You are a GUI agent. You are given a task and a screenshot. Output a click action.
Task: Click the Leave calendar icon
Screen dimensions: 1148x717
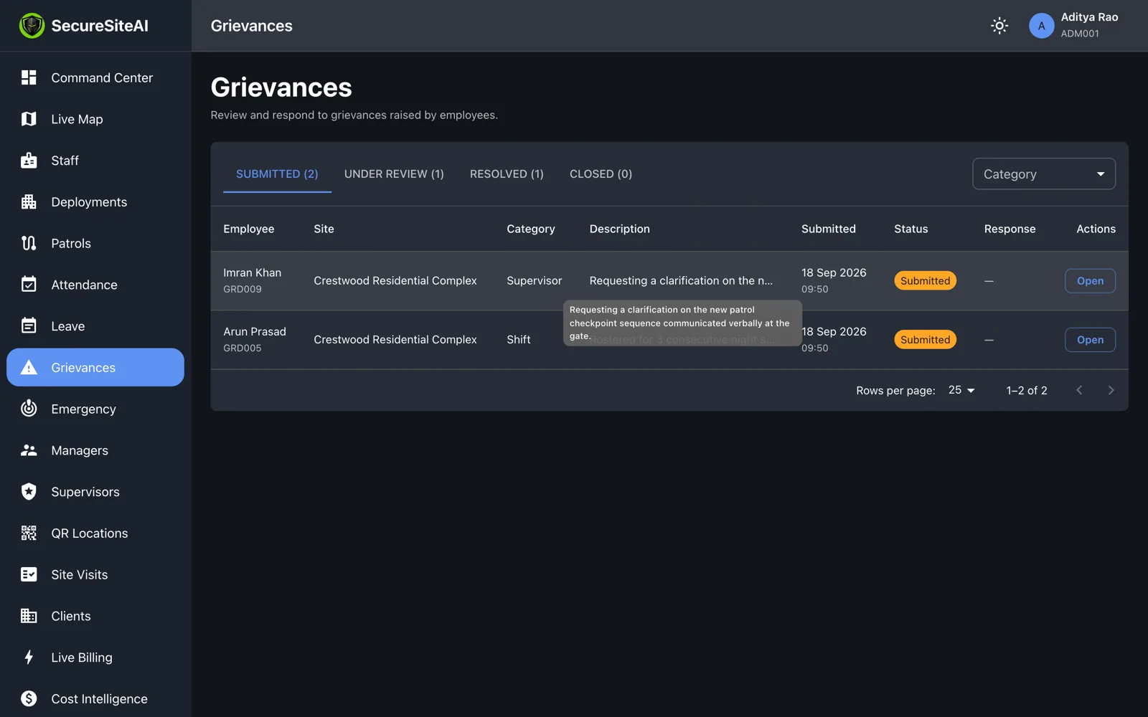click(x=29, y=326)
